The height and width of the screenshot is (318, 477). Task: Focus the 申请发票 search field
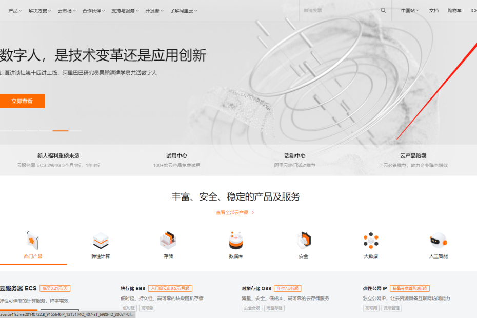340,10
